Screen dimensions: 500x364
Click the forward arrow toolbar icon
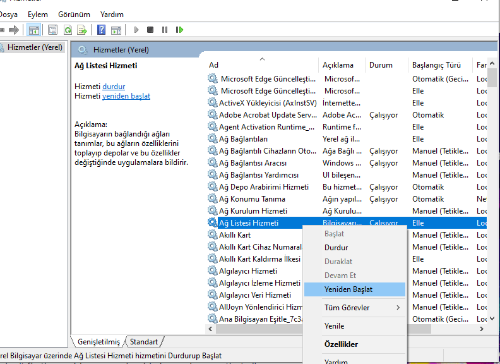(14, 30)
